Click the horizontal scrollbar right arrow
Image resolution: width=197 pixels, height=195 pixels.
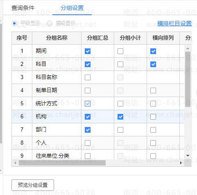(x=181, y=163)
